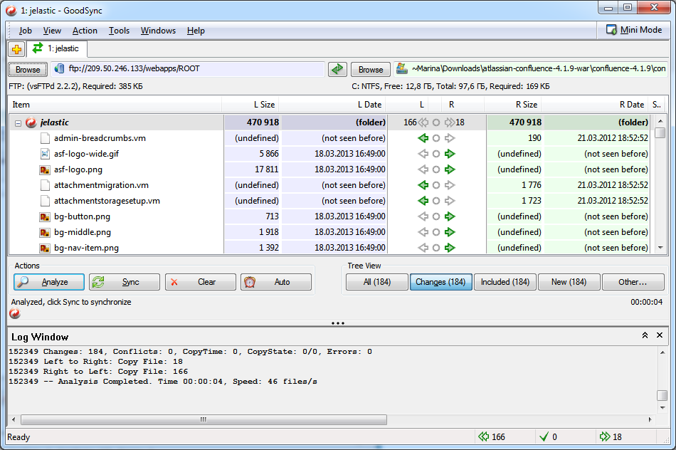Set jelastic folder to all left-to-right arrows

click(x=450, y=122)
